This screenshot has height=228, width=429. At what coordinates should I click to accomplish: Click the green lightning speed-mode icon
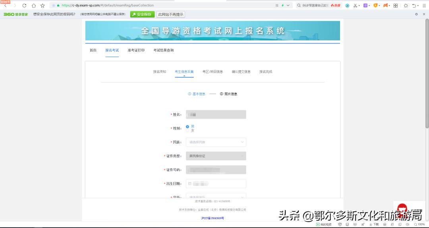click(x=283, y=5)
